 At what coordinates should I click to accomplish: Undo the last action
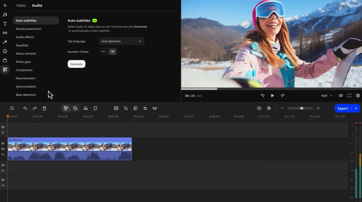click(x=25, y=108)
